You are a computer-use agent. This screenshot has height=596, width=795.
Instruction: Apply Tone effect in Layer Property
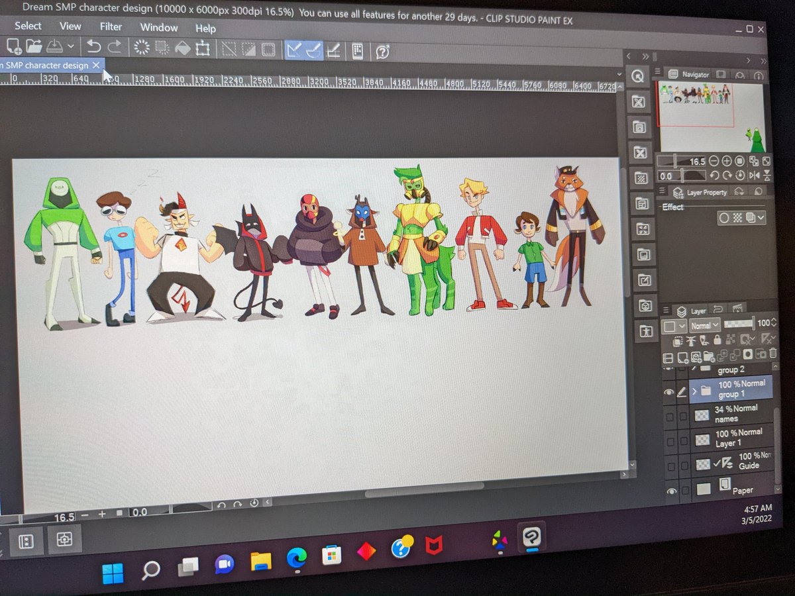tap(737, 218)
